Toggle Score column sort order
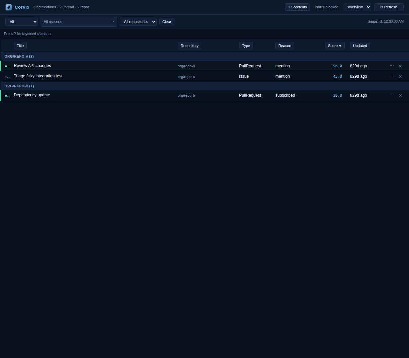 click(x=335, y=46)
